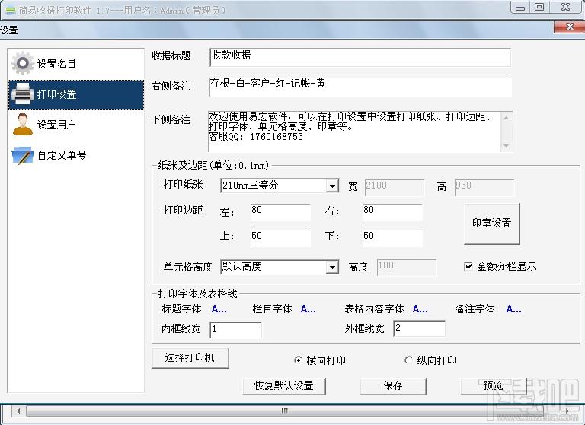Click 下侧备注 scrollbar down arrow

click(506, 146)
